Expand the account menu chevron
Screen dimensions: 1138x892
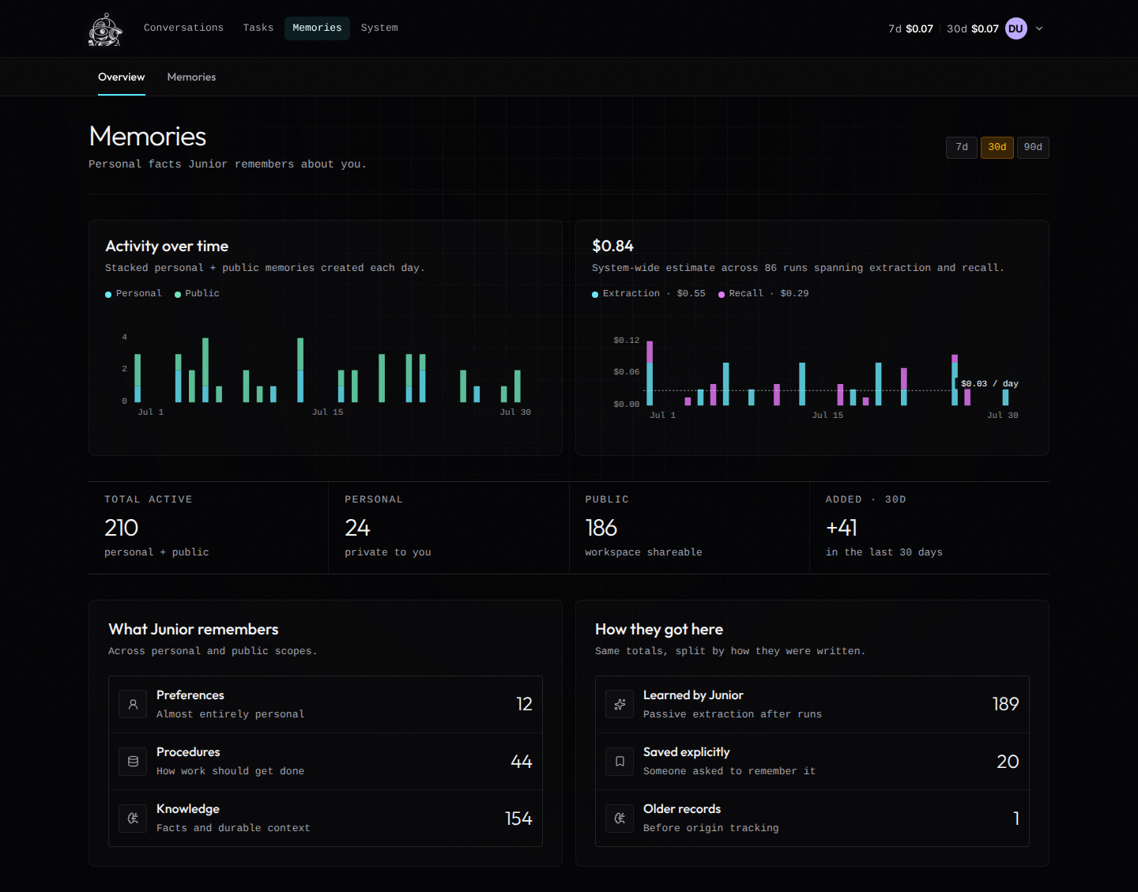1039,28
